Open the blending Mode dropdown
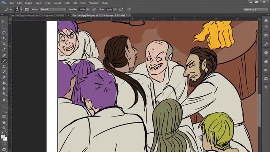The height and width of the screenshot is (152, 270). click(53, 9)
